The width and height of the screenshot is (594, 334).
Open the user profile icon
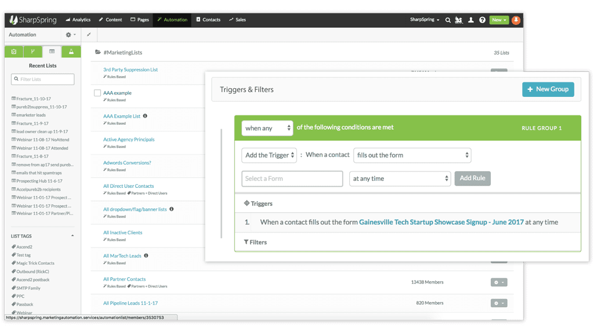click(471, 20)
